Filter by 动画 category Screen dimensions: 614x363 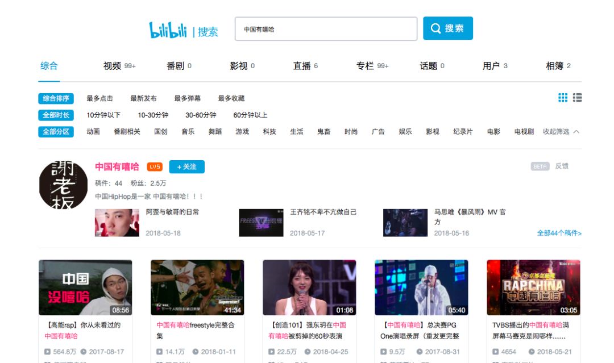coord(93,131)
